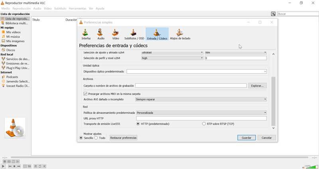Toggle Precargar archivos MKV checkbox
Image resolution: width=319 pixels, height=169 pixels.
(85, 94)
